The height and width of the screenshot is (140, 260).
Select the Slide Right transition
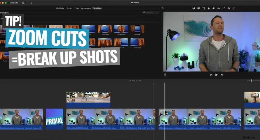(x=137, y=42)
